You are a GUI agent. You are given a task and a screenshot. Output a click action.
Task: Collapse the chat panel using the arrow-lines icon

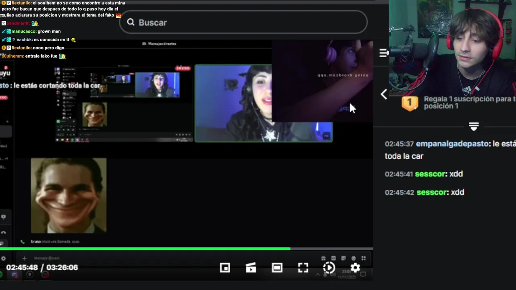click(x=384, y=53)
